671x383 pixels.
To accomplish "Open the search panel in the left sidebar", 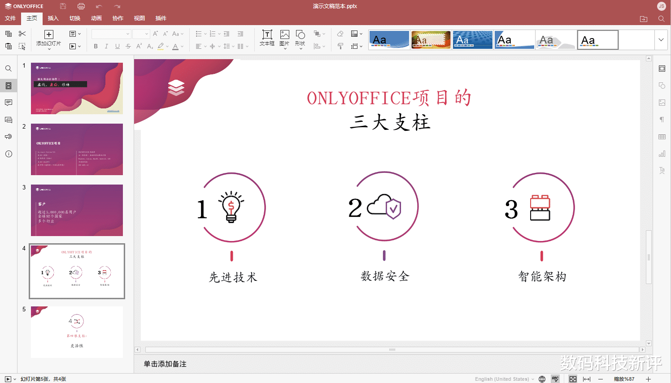I will [8, 68].
